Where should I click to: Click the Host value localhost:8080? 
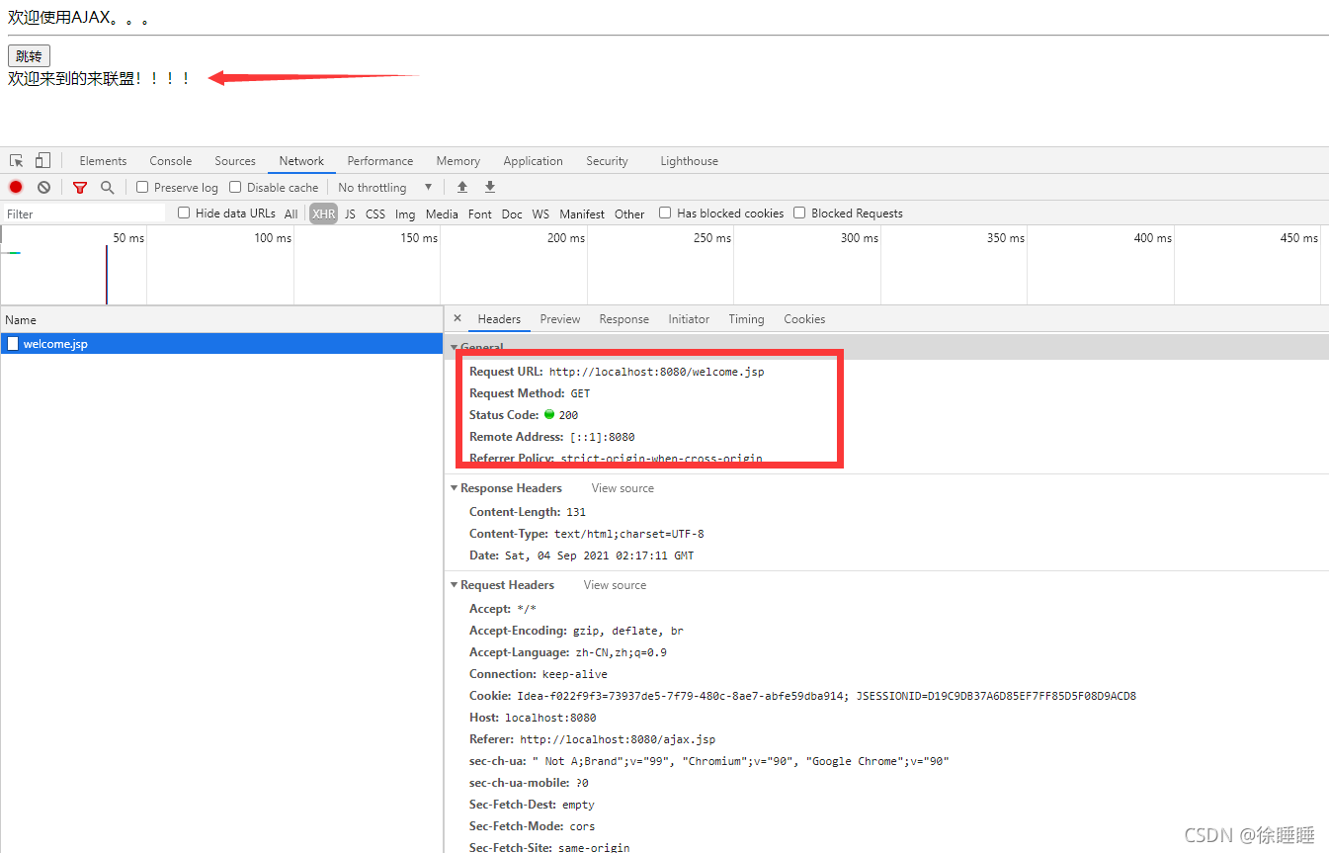click(550, 718)
